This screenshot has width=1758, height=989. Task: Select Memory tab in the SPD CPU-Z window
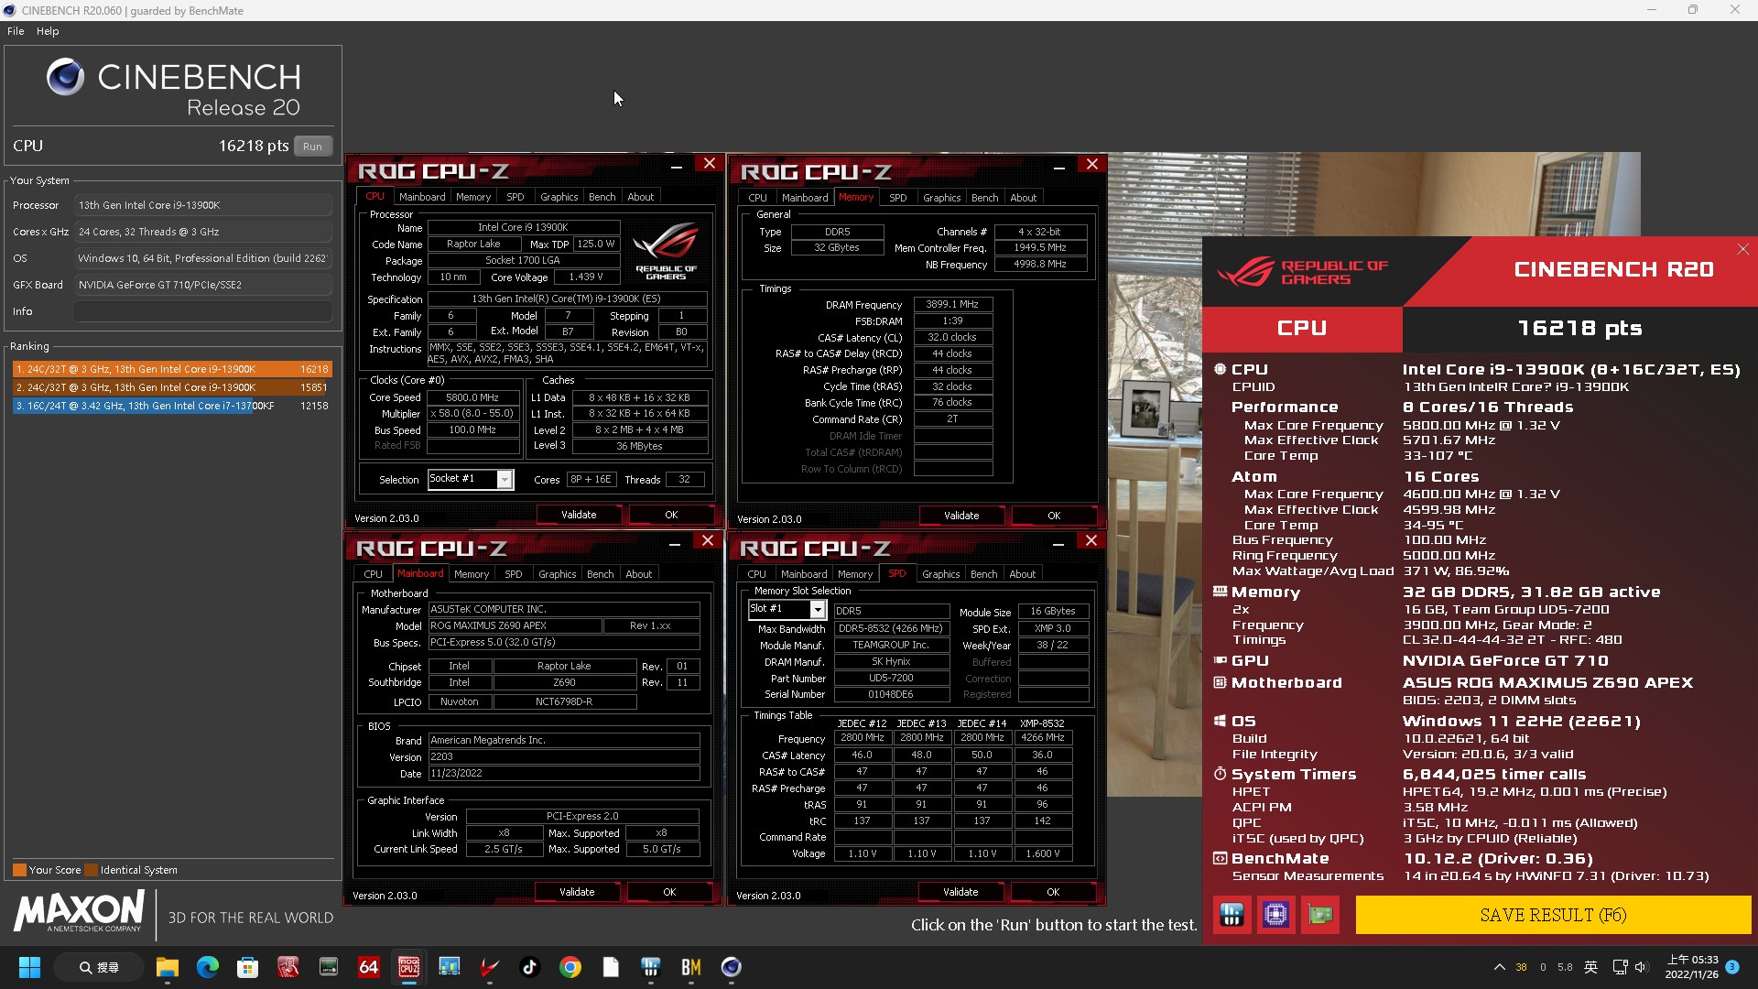click(854, 574)
